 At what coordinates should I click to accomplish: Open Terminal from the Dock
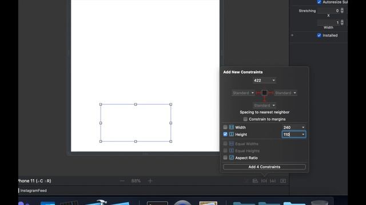pos(157,203)
